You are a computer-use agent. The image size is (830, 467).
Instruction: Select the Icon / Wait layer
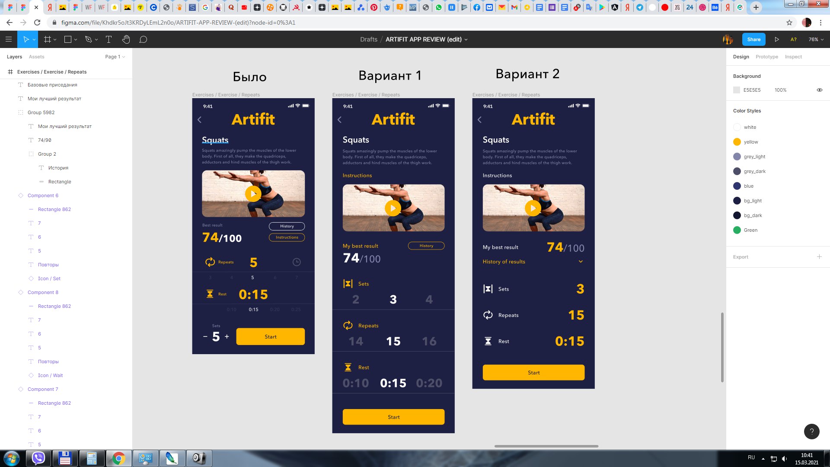pos(50,375)
